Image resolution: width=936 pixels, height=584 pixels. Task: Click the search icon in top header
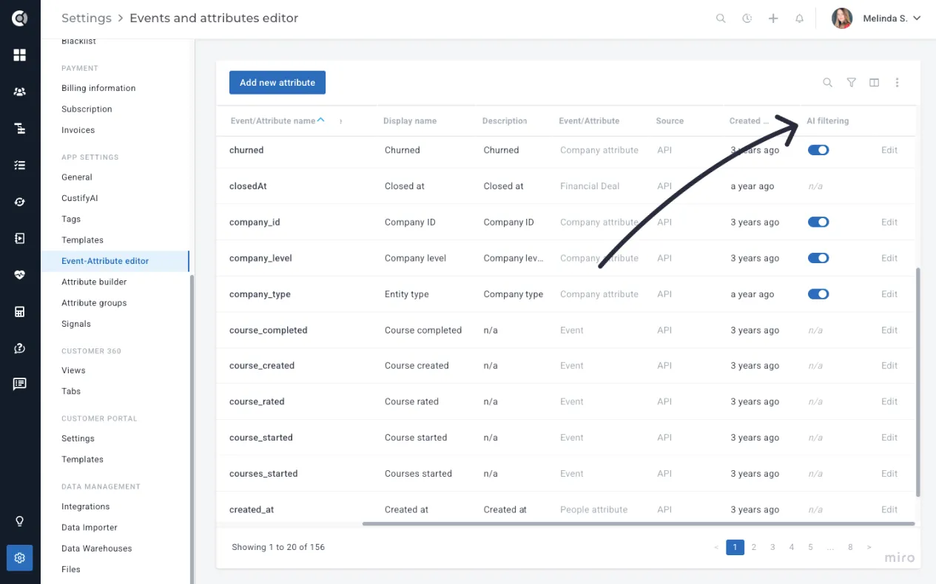[721, 18]
